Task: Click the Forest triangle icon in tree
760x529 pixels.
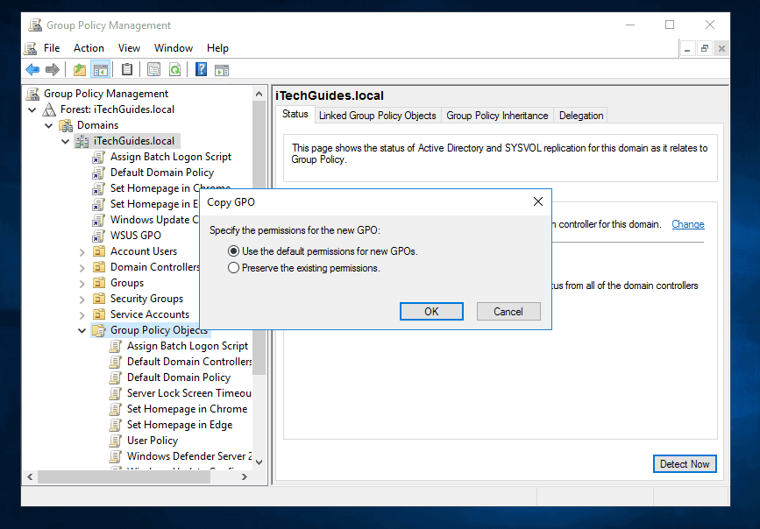Action: [x=49, y=109]
